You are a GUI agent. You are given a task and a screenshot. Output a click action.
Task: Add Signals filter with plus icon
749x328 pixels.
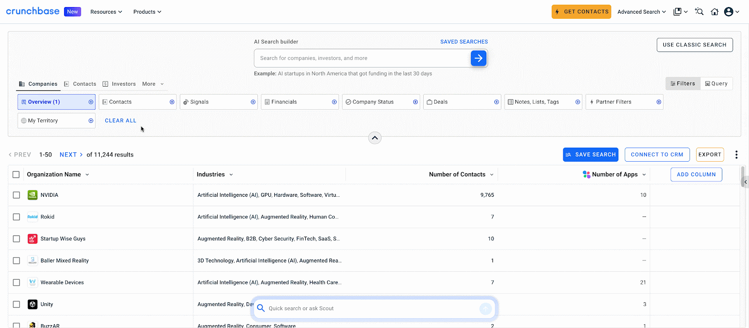pyautogui.click(x=253, y=102)
